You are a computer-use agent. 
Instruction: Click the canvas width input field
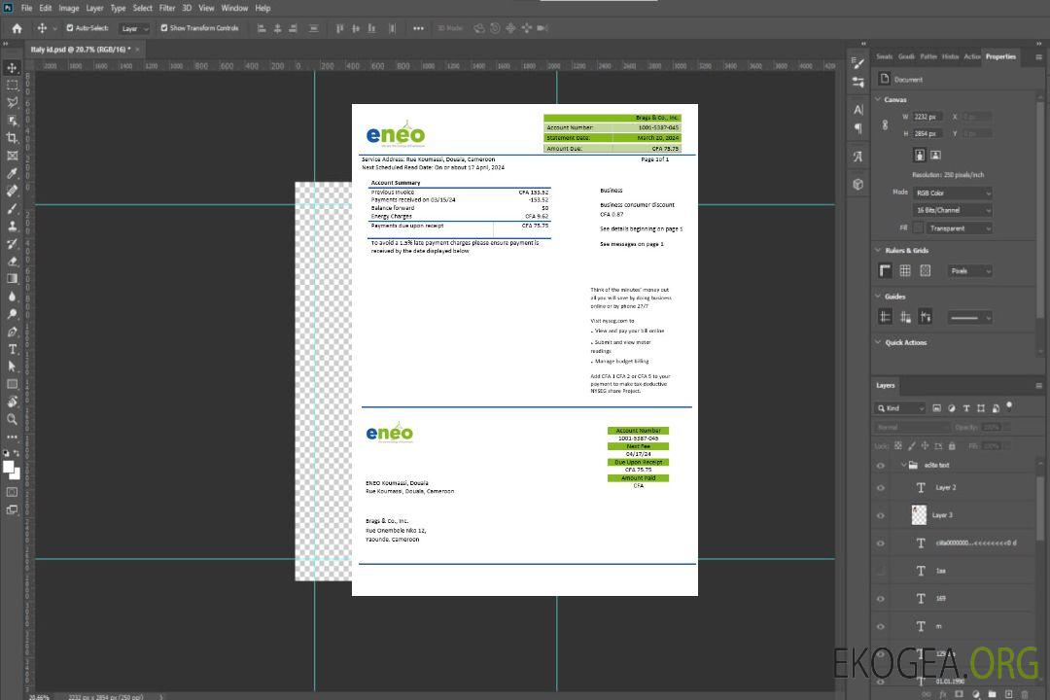click(x=927, y=117)
